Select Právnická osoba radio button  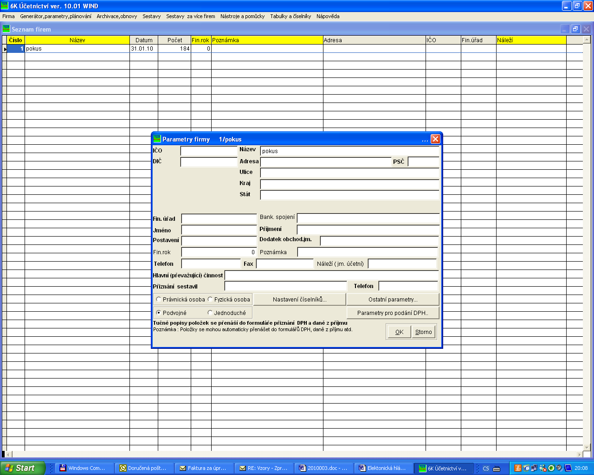tap(181, 300)
